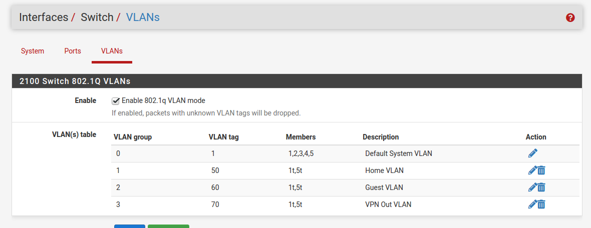Image resolution: width=591 pixels, height=228 pixels.
Task: Select the VLANs tab
Action: click(x=112, y=51)
